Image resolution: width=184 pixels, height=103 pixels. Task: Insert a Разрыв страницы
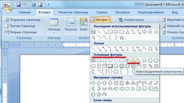click(21, 32)
